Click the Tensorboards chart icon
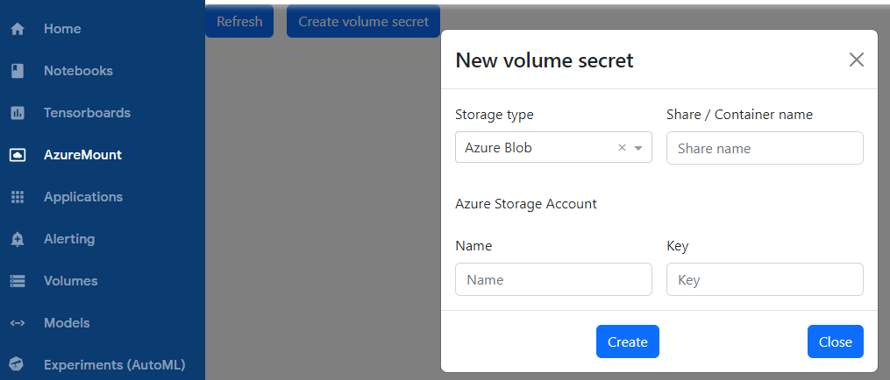 (18, 113)
